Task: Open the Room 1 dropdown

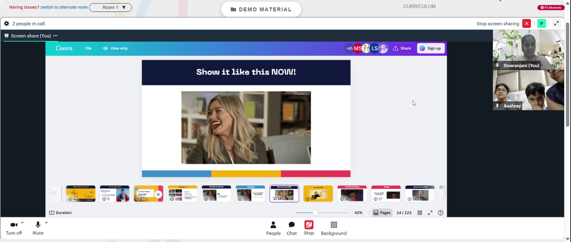Action: [110, 7]
